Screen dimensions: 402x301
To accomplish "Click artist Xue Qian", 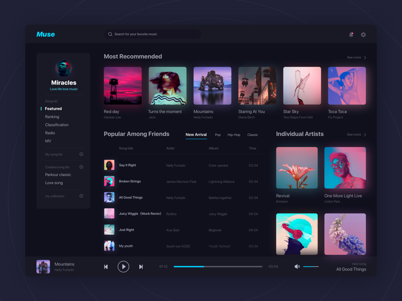I will (173, 230).
